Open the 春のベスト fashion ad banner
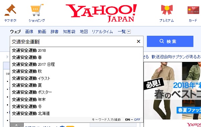 172,91
